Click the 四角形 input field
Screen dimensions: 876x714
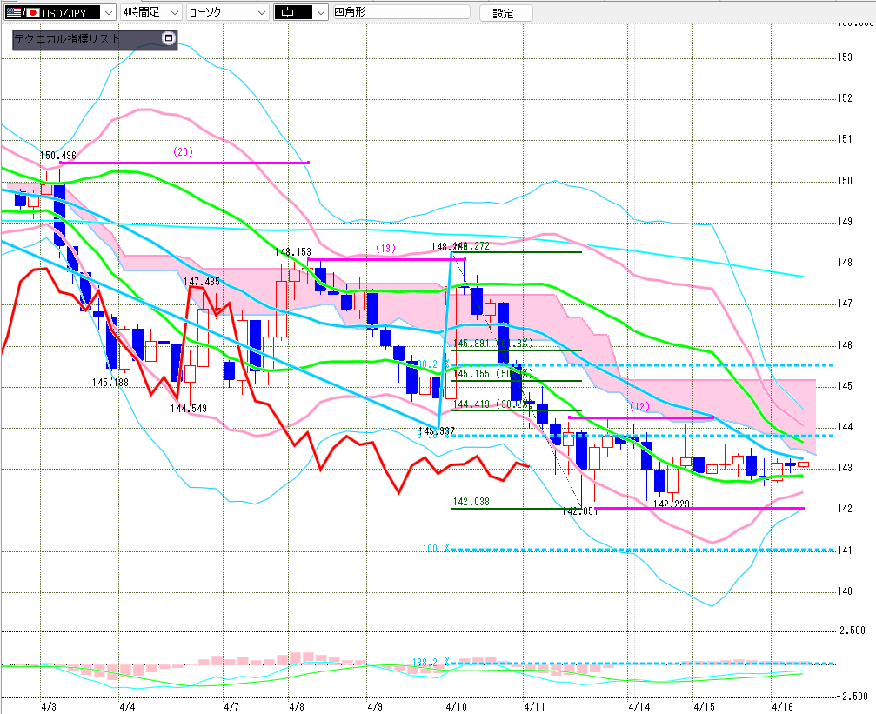[401, 11]
